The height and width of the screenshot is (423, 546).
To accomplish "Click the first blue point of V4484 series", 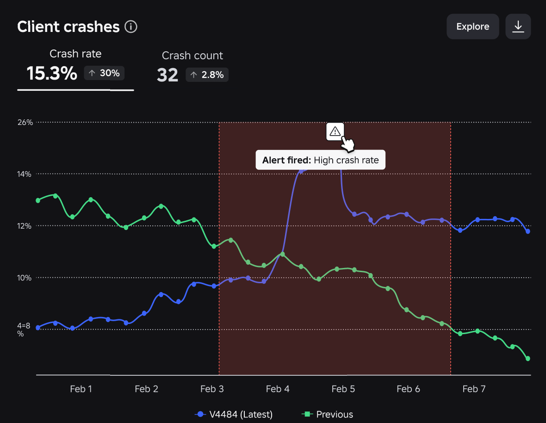I will tap(38, 328).
